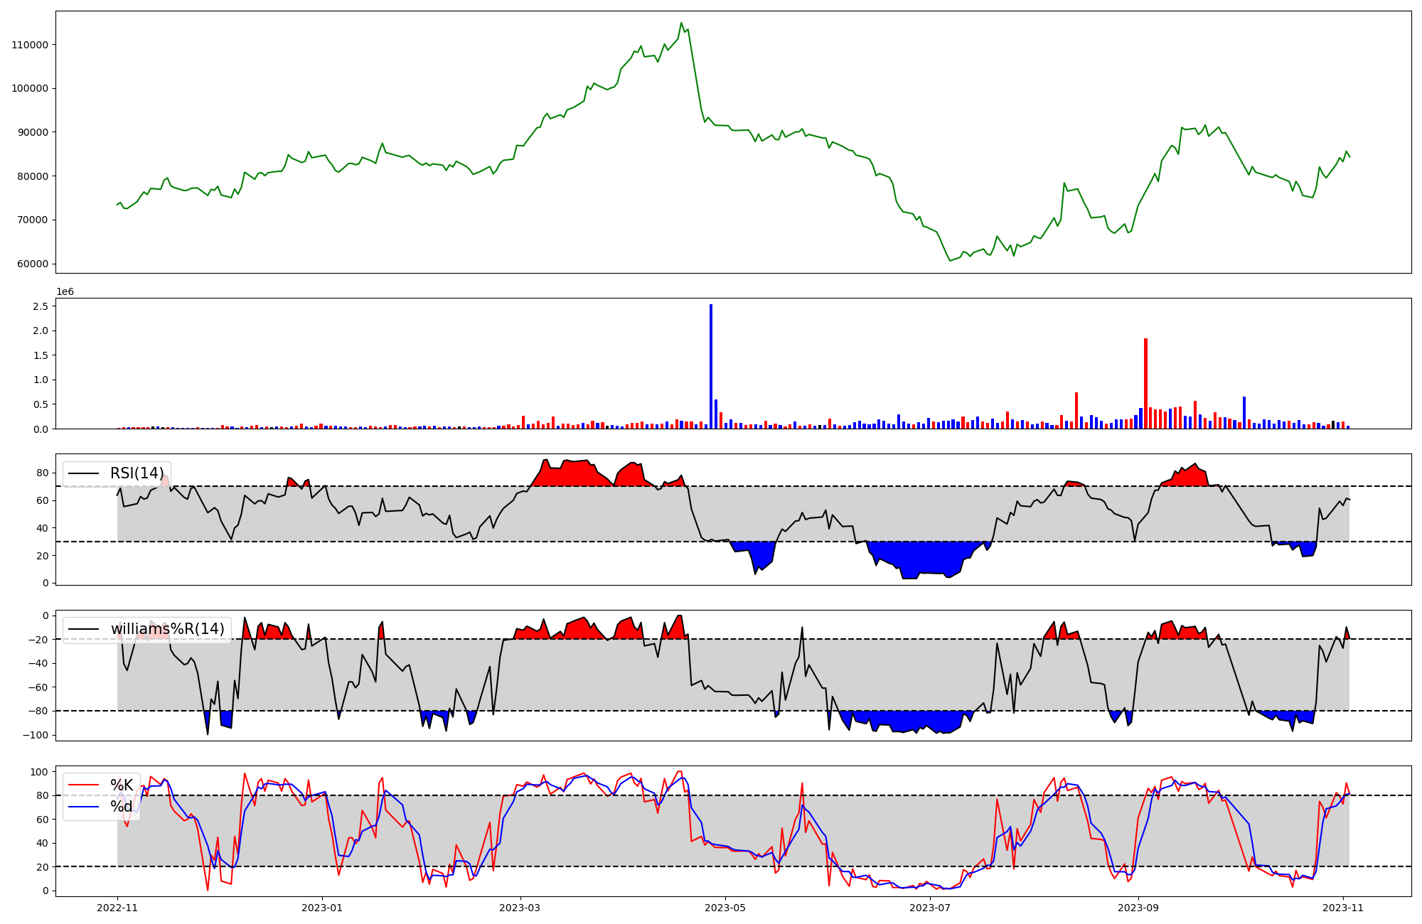The width and height of the screenshot is (1422, 924).
Task: Click the 2023-09 x-axis date label
Action: (1138, 908)
